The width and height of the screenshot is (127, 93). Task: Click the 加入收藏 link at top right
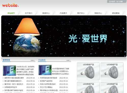pyautogui.click(x=119, y=2)
